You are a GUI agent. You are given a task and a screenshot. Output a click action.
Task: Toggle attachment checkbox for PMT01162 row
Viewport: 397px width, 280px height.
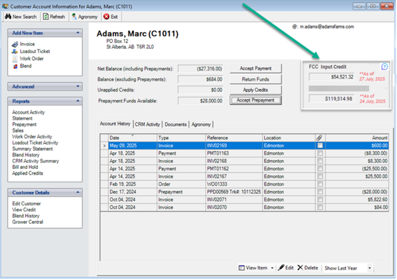(x=320, y=169)
